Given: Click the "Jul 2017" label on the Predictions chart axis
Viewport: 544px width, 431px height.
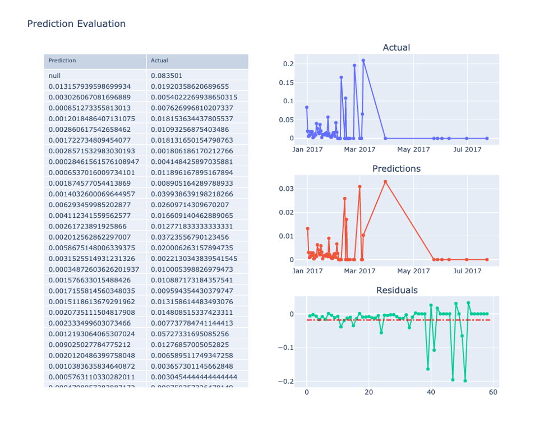Looking at the screenshot, I should (467, 271).
